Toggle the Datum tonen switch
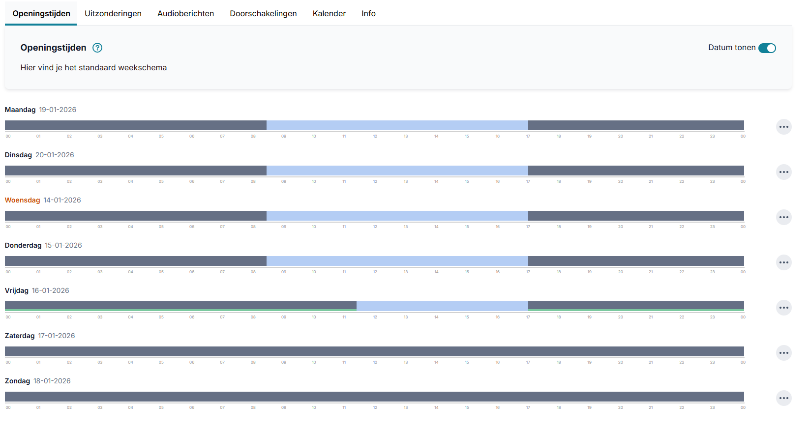This screenshot has width=810, height=431. [x=767, y=48]
